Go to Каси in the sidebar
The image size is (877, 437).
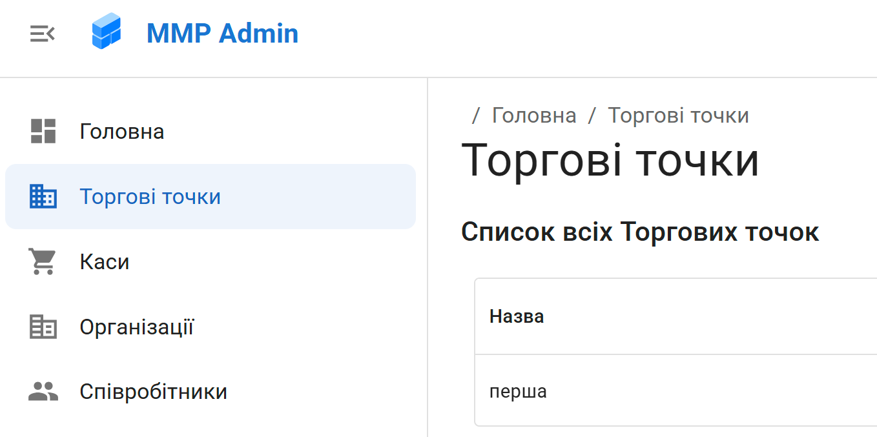[x=105, y=262]
